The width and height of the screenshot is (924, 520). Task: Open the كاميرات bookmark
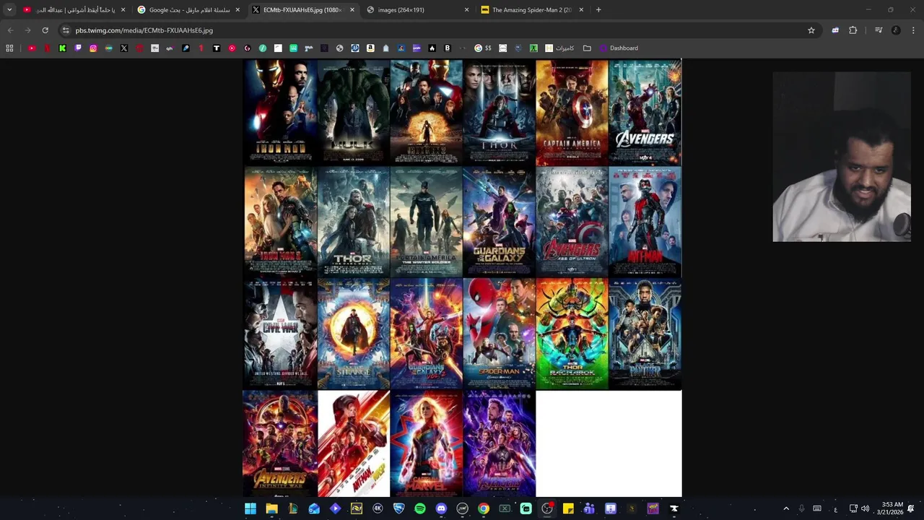click(x=560, y=48)
